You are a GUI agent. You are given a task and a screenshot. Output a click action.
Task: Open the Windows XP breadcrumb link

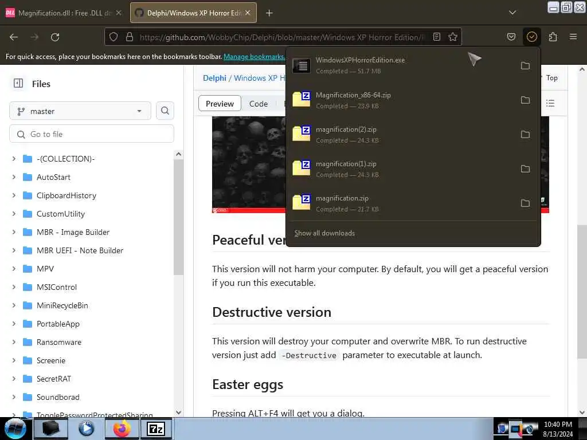coord(260,78)
